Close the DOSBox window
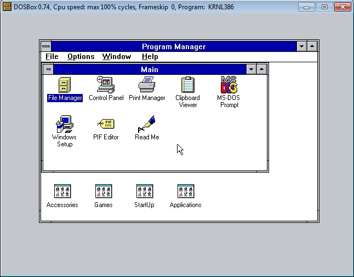Image resolution: width=354 pixels, height=277 pixels. click(342, 7)
